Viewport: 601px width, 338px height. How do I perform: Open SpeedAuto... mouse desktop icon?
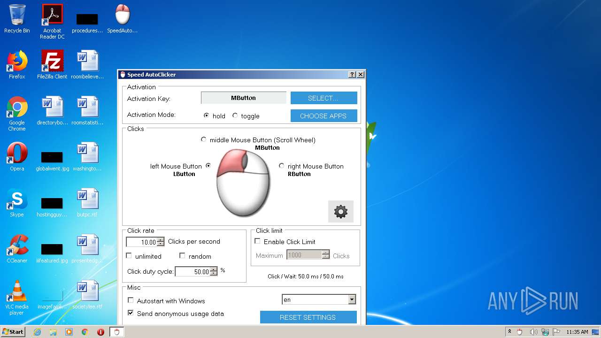123,19
